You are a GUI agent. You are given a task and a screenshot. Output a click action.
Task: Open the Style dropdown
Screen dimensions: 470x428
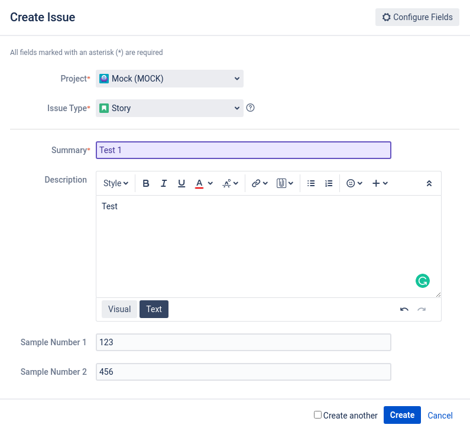116,183
